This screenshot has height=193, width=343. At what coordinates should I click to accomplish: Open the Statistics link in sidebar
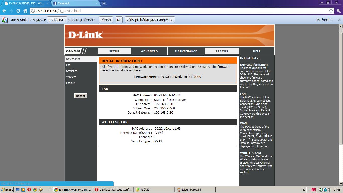(72, 71)
